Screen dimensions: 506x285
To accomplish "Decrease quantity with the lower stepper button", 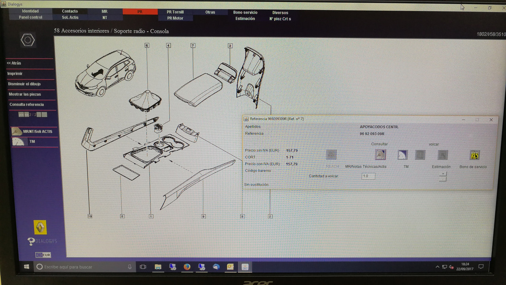I will click(x=443, y=179).
